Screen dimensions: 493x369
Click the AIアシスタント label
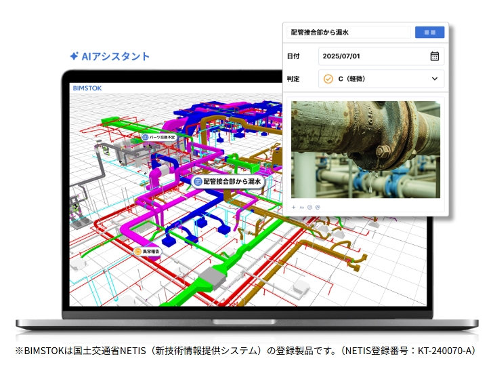(110, 56)
